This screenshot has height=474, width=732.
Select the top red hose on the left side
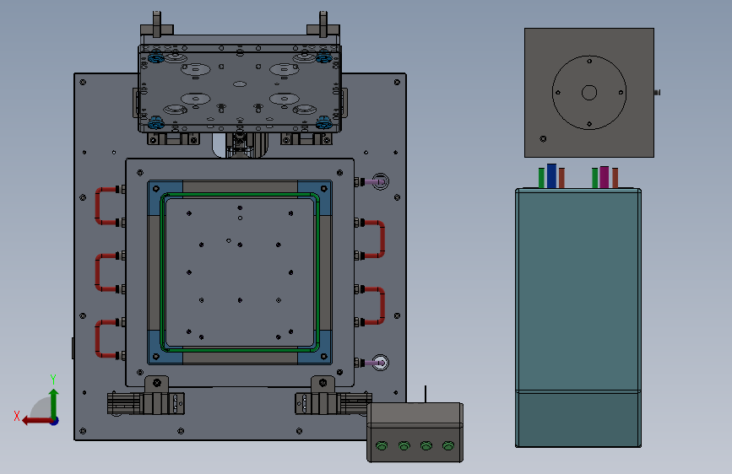point(98,206)
